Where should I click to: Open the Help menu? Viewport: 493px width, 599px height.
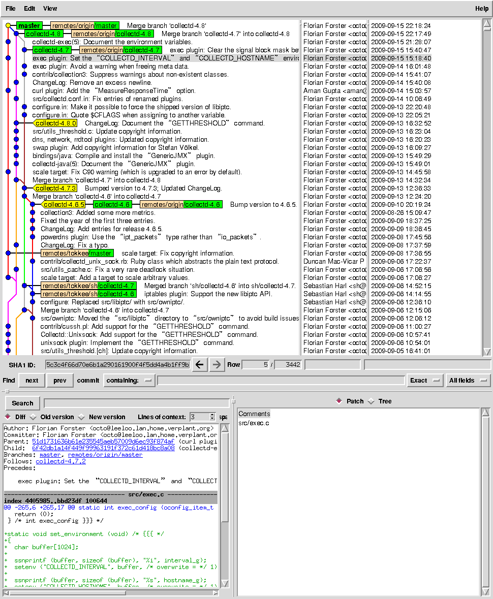pyautogui.click(x=481, y=9)
